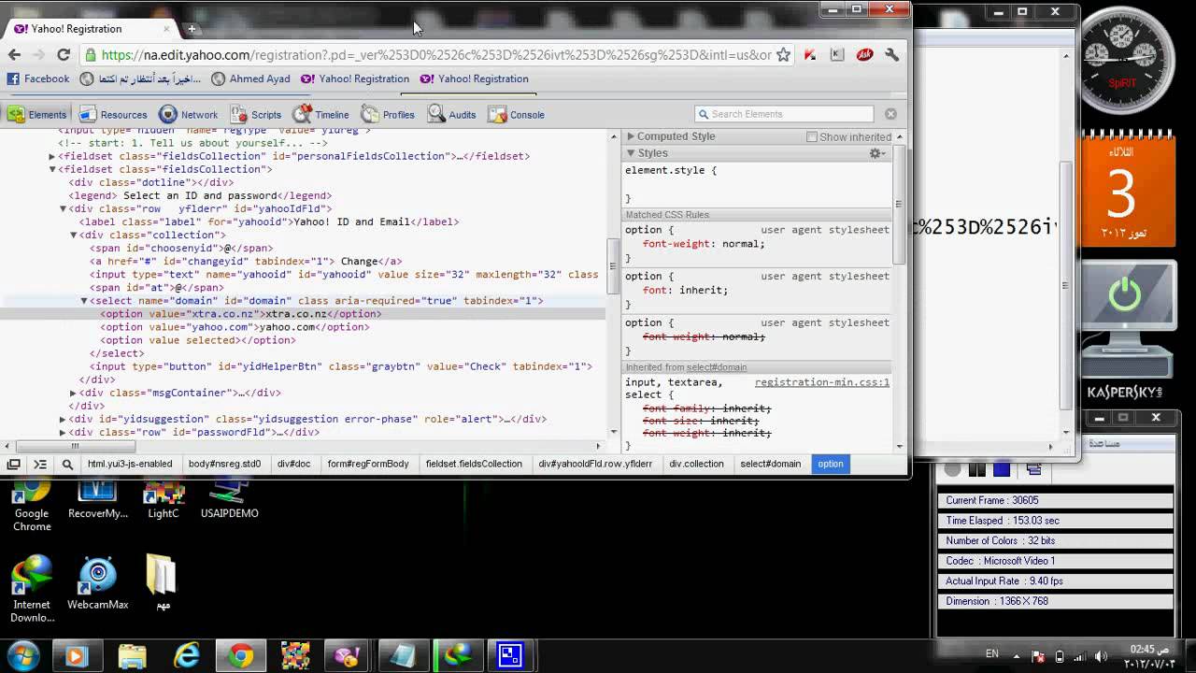Click the Search Elements input field
The image size is (1196, 673).
click(784, 114)
